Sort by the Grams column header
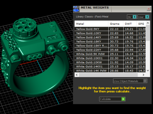 tap(116, 24)
